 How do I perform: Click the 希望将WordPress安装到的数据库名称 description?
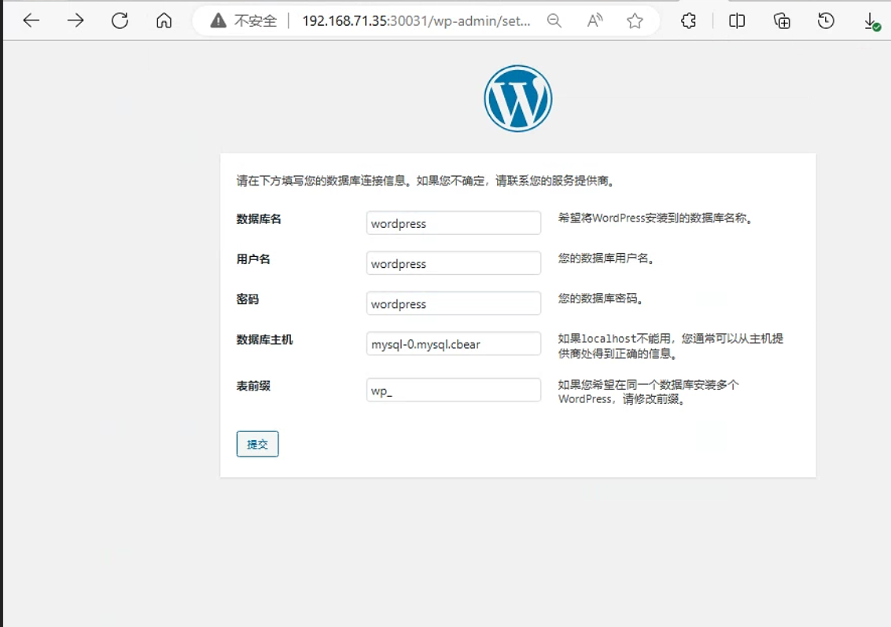(656, 218)
